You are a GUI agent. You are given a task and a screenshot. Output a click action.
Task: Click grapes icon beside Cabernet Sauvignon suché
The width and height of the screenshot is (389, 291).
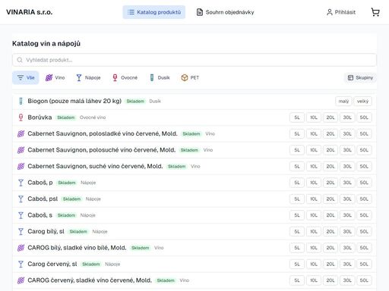coord(21,166)
